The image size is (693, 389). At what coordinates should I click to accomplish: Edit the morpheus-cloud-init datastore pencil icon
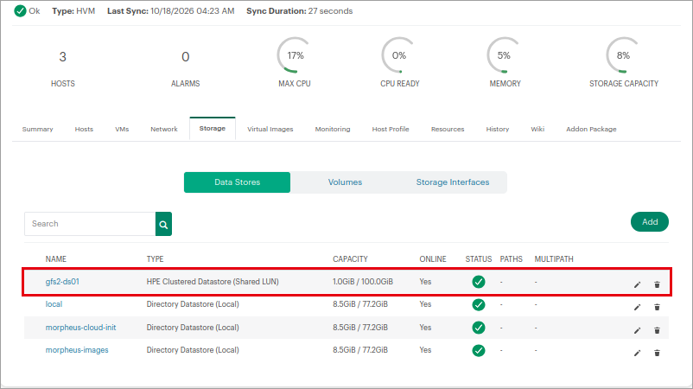tap(637, 330)
